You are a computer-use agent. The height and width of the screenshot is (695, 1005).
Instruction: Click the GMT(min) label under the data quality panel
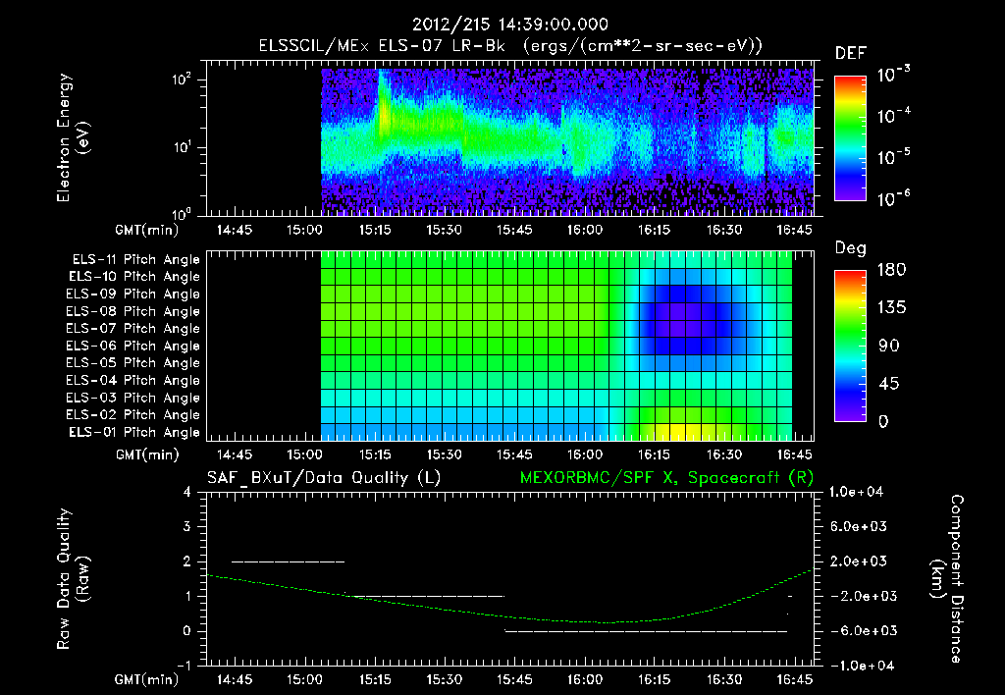pyautogui.click(x=147, y=679)
